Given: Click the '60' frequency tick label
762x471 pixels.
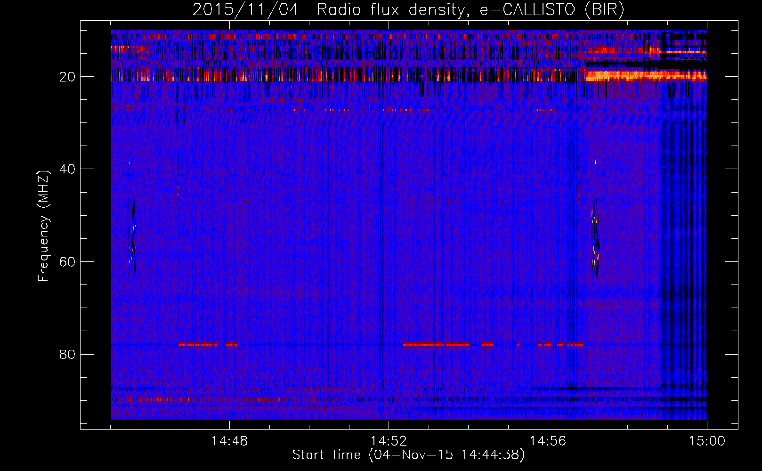Looking at the screenshot, I should pyautogui.click(x=67, y=262).
